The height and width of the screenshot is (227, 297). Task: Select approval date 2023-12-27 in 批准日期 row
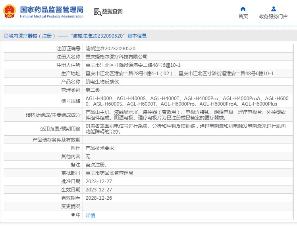pyautogui.click(x=99, y=182)
